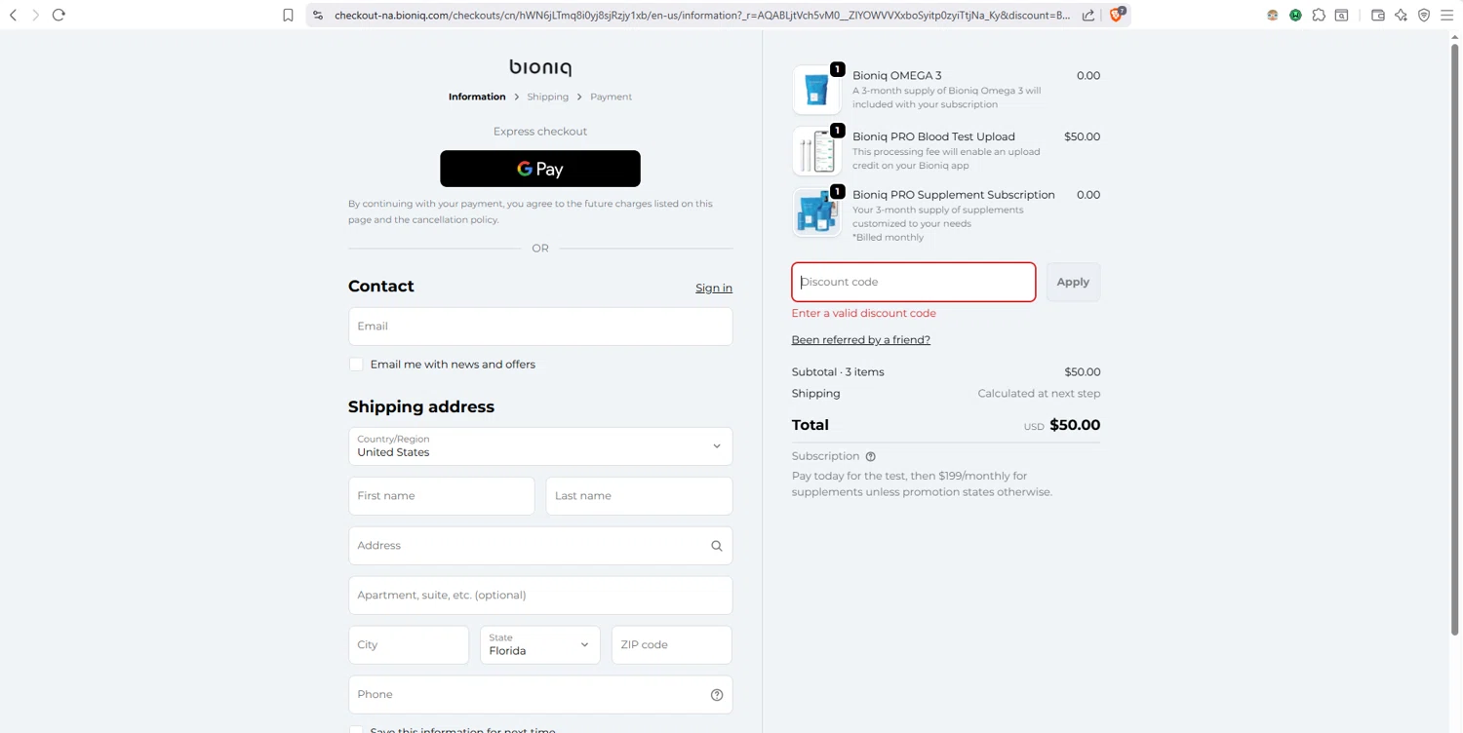Click the PRO Supplement Subscription thumbnail
Screen dimensions: 1463x733
pyautogui.click(x=817, y=212)
